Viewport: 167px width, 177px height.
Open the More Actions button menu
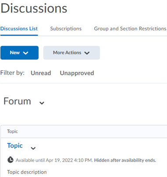point(71,53)
